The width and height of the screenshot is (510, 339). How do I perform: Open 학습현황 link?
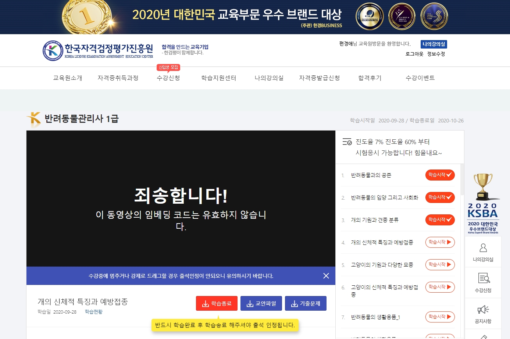[x=94, y=312]
